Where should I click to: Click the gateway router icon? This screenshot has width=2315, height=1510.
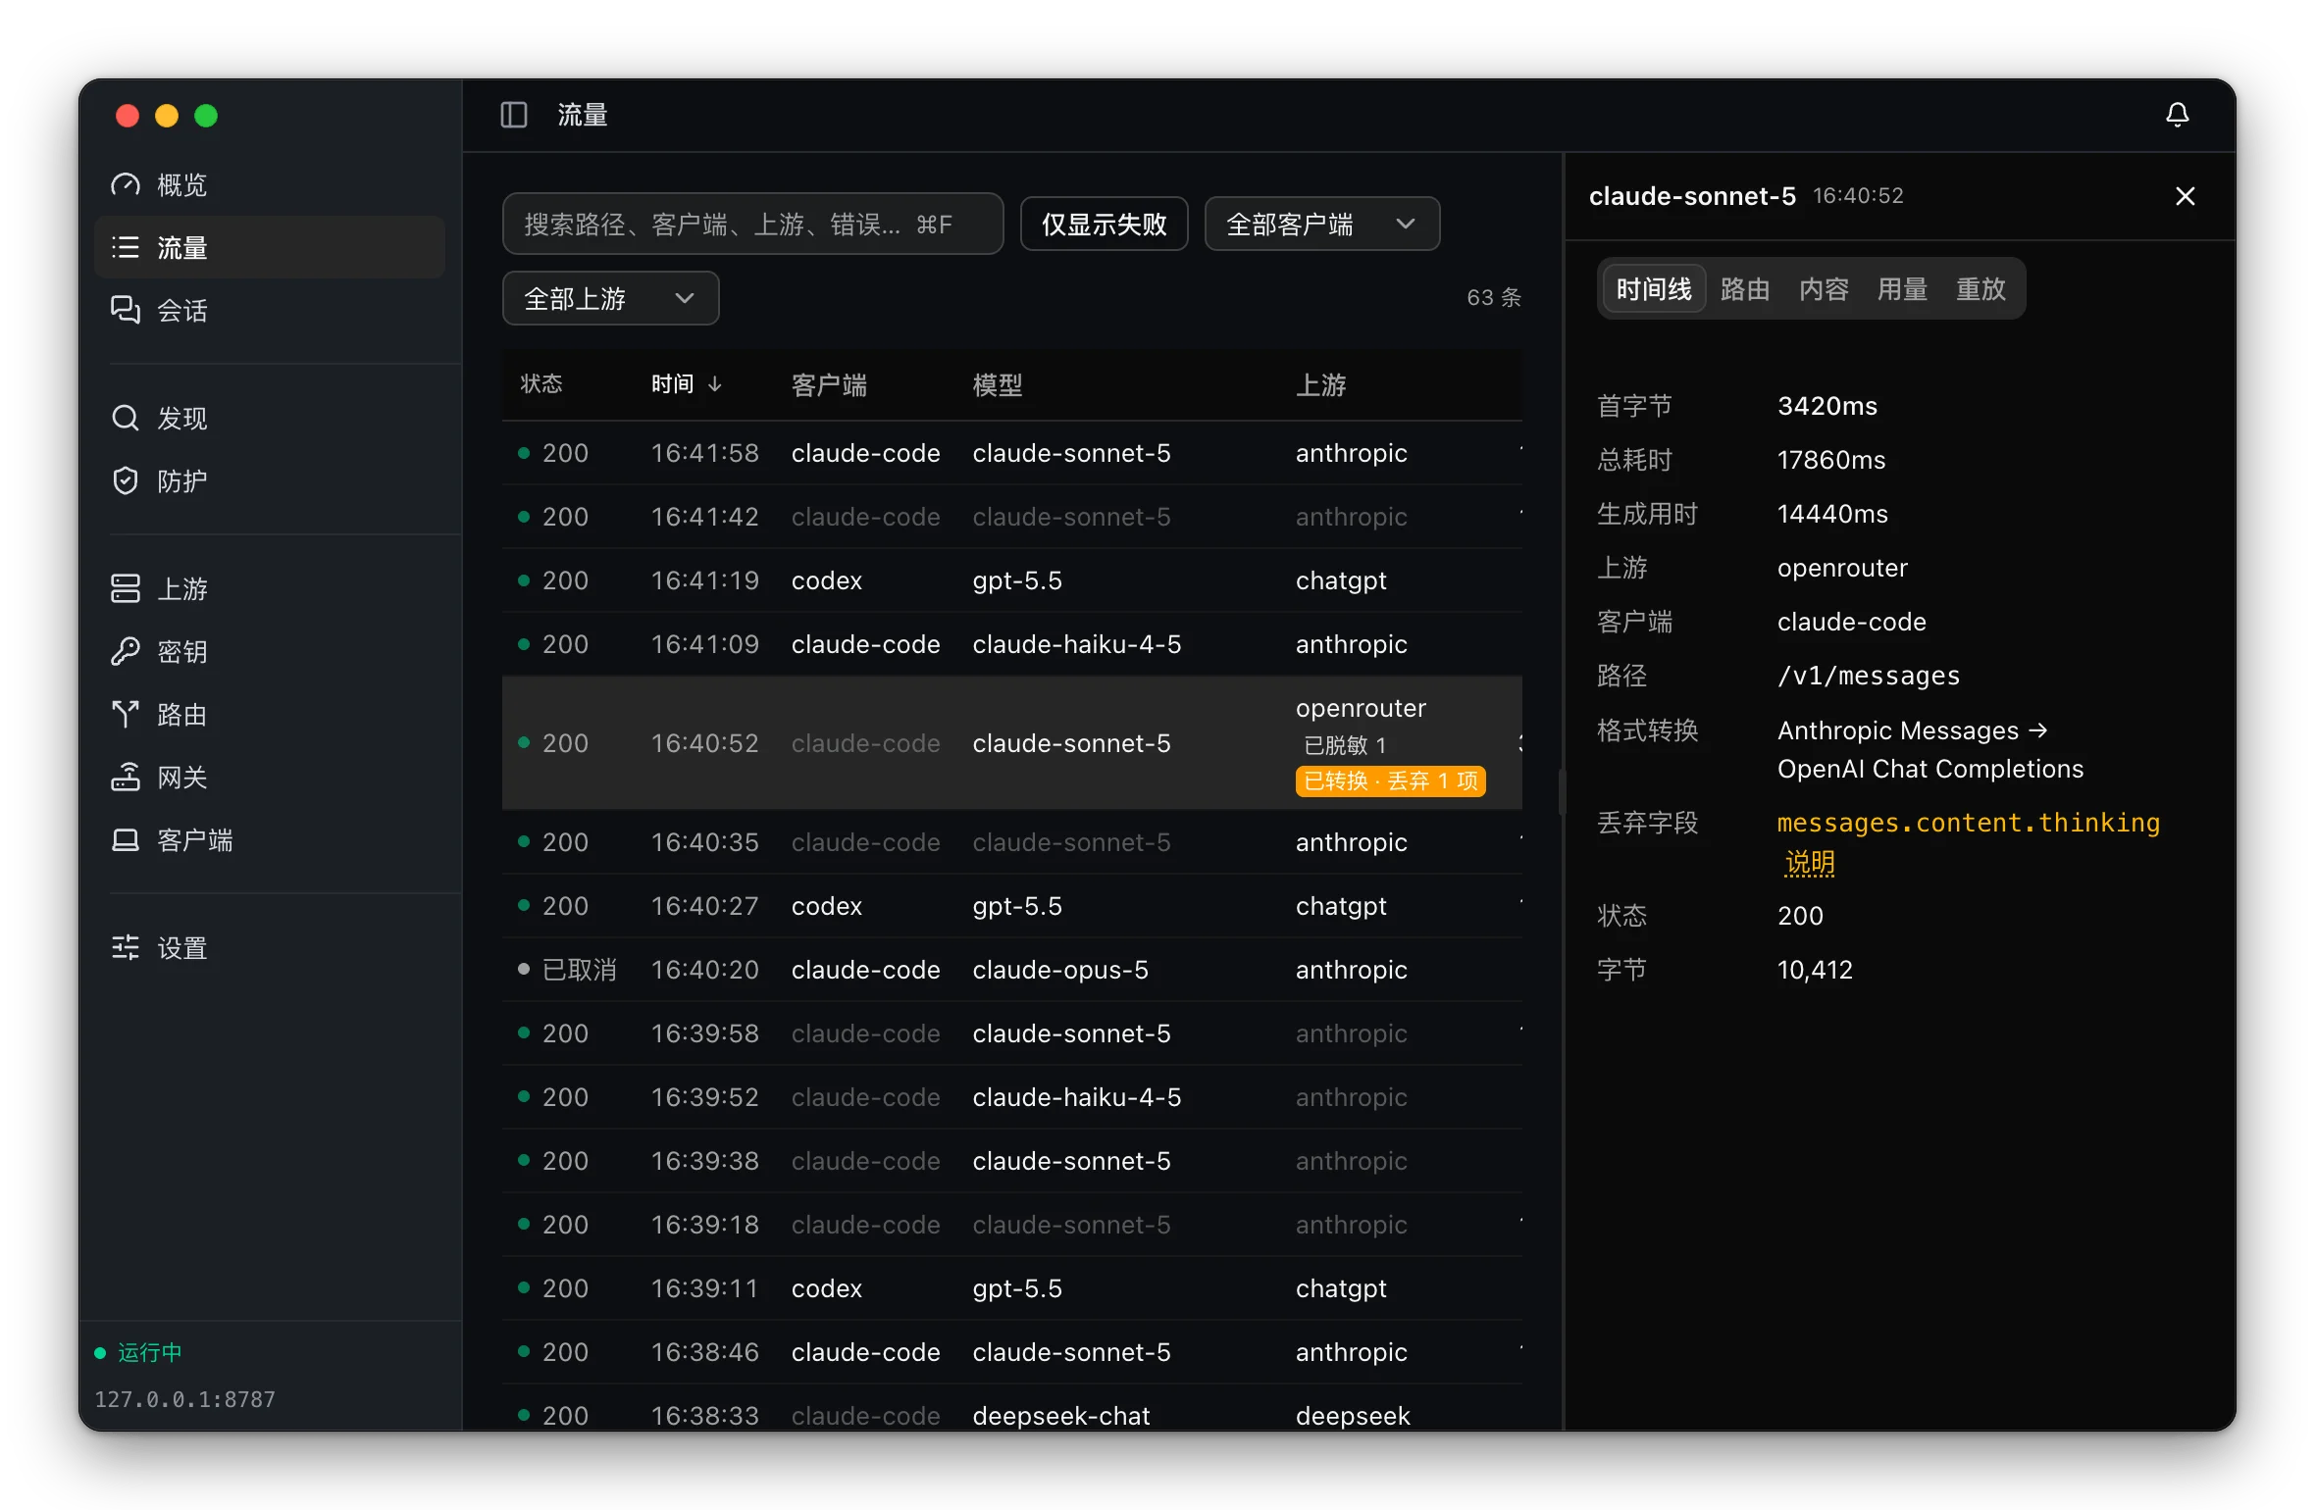coord(126,777)
